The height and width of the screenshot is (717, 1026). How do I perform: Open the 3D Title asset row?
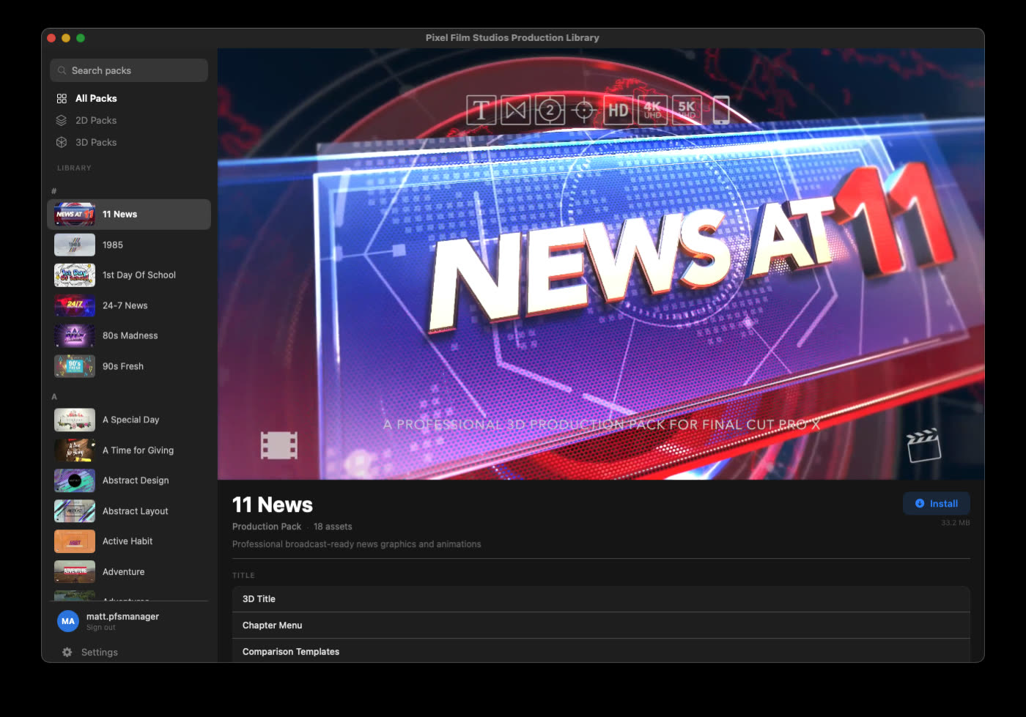point(601,599)
